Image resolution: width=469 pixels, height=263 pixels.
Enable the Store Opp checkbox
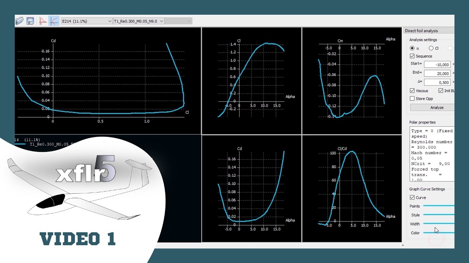(412, 99)
